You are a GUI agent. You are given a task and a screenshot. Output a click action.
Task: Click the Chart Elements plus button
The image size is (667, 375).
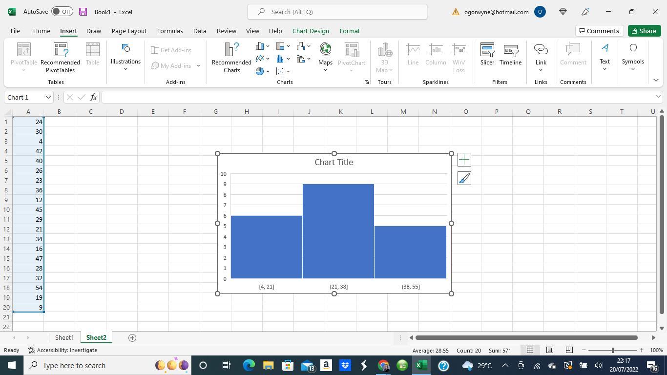[x=464, y=160]
